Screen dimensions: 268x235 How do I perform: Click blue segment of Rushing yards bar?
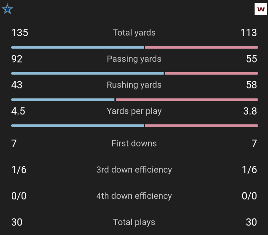tap(63, 100)
